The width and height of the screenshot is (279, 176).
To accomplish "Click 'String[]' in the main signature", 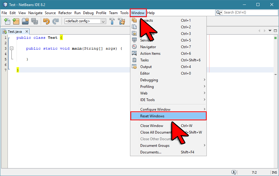I will (93, 48).
